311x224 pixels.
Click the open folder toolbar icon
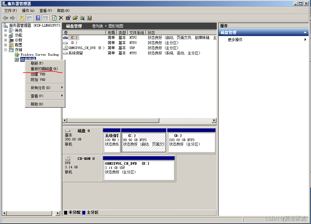75,18
